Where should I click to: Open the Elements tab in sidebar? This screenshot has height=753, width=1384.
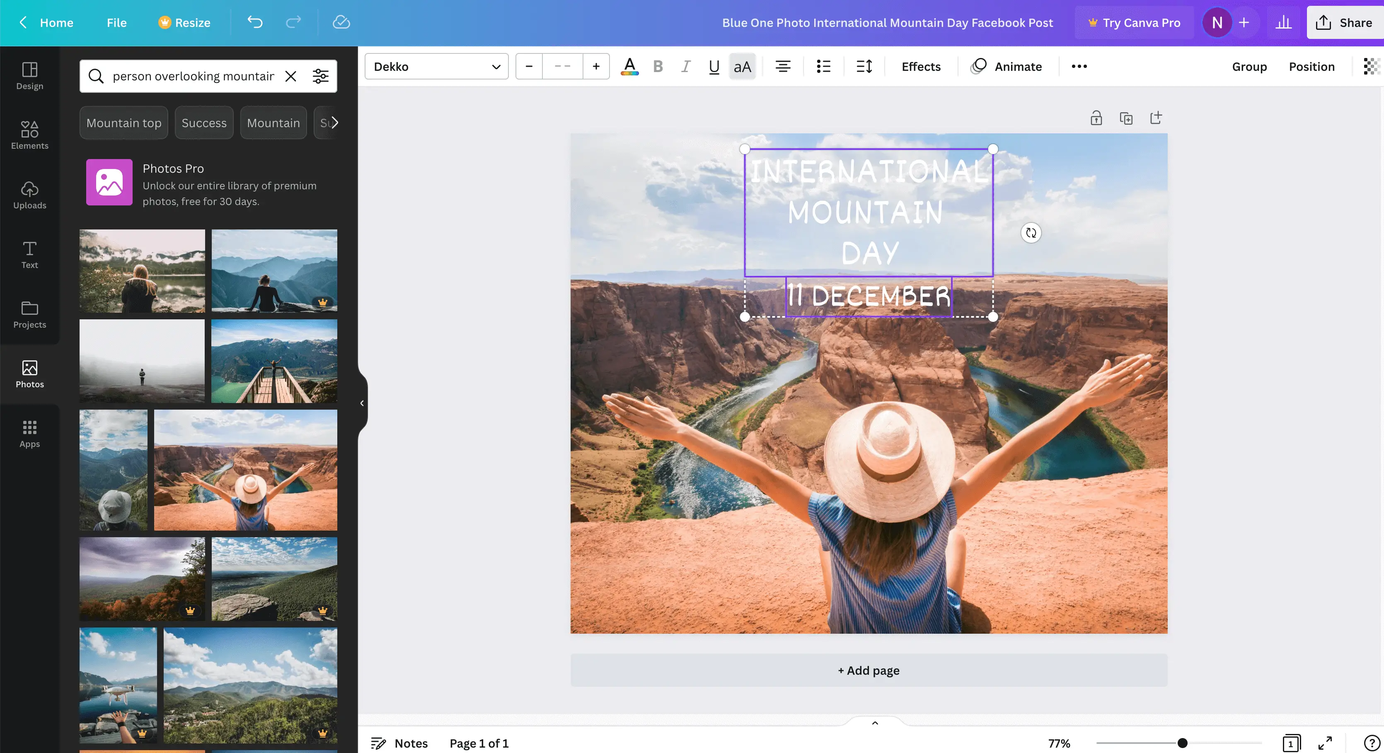click(x=29, y=134)
